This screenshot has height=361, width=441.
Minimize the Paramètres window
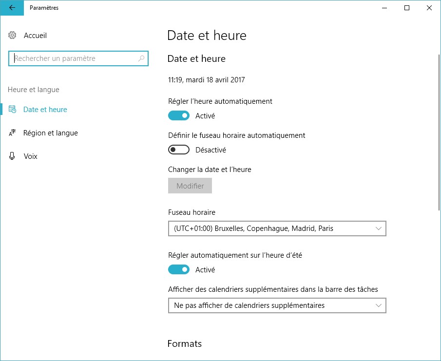pyautogui.click(x=384, y=8)
